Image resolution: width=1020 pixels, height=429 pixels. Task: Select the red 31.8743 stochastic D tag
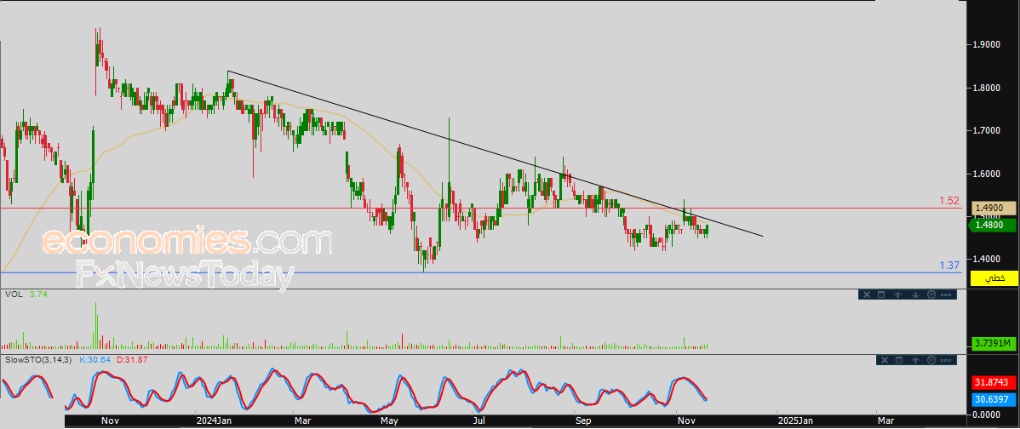(x=994, y=383)
